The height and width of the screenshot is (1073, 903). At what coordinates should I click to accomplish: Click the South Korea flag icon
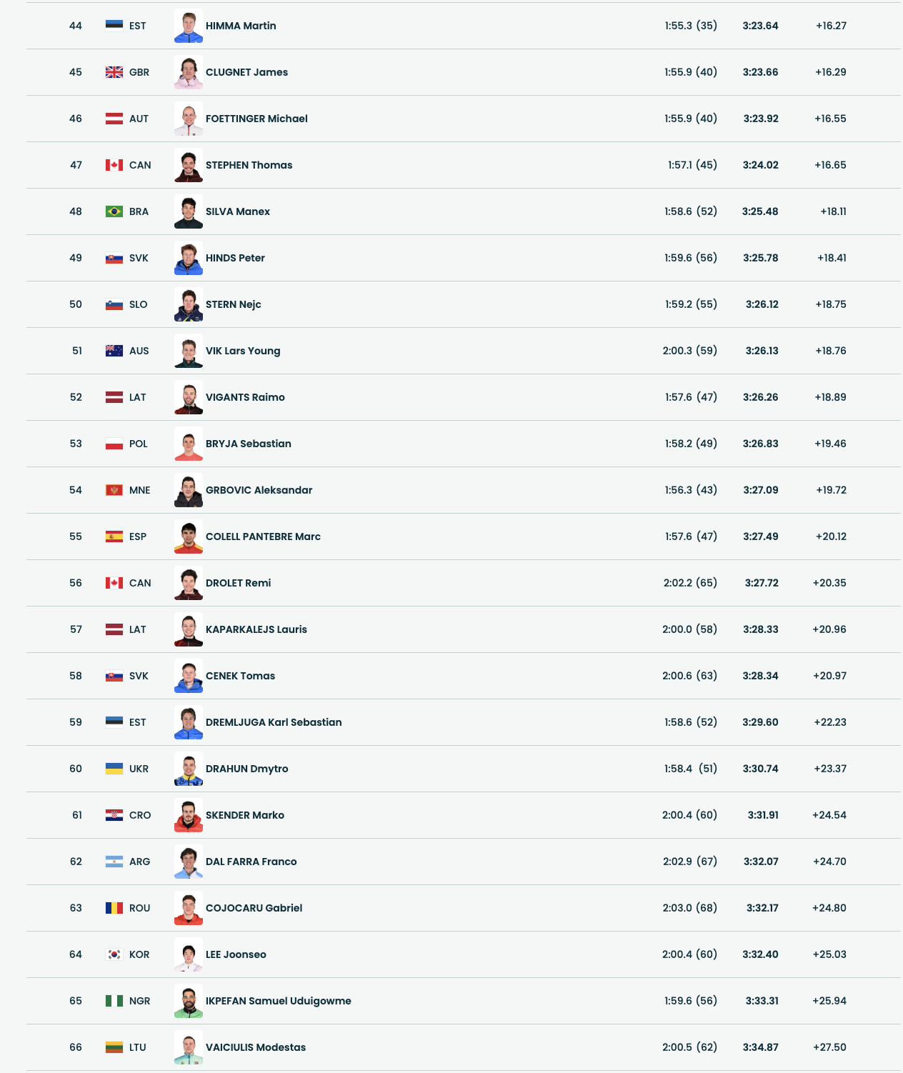114,954
